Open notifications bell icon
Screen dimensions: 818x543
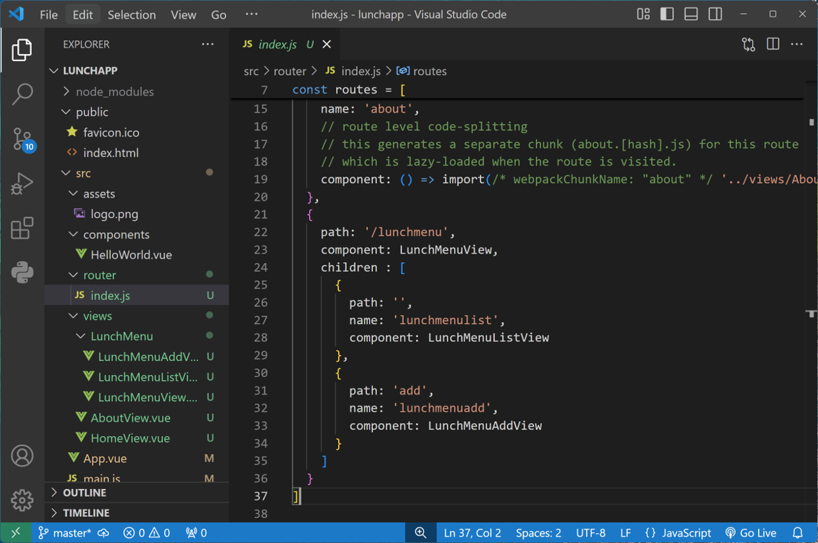pyautogui.click(x=798, y=532)
